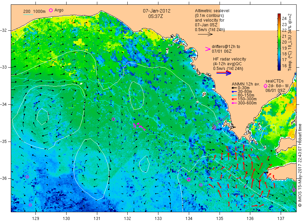304x223 pixels.
Task: Click the -36 latitude axis label
Action: click(x=3, y=178)
